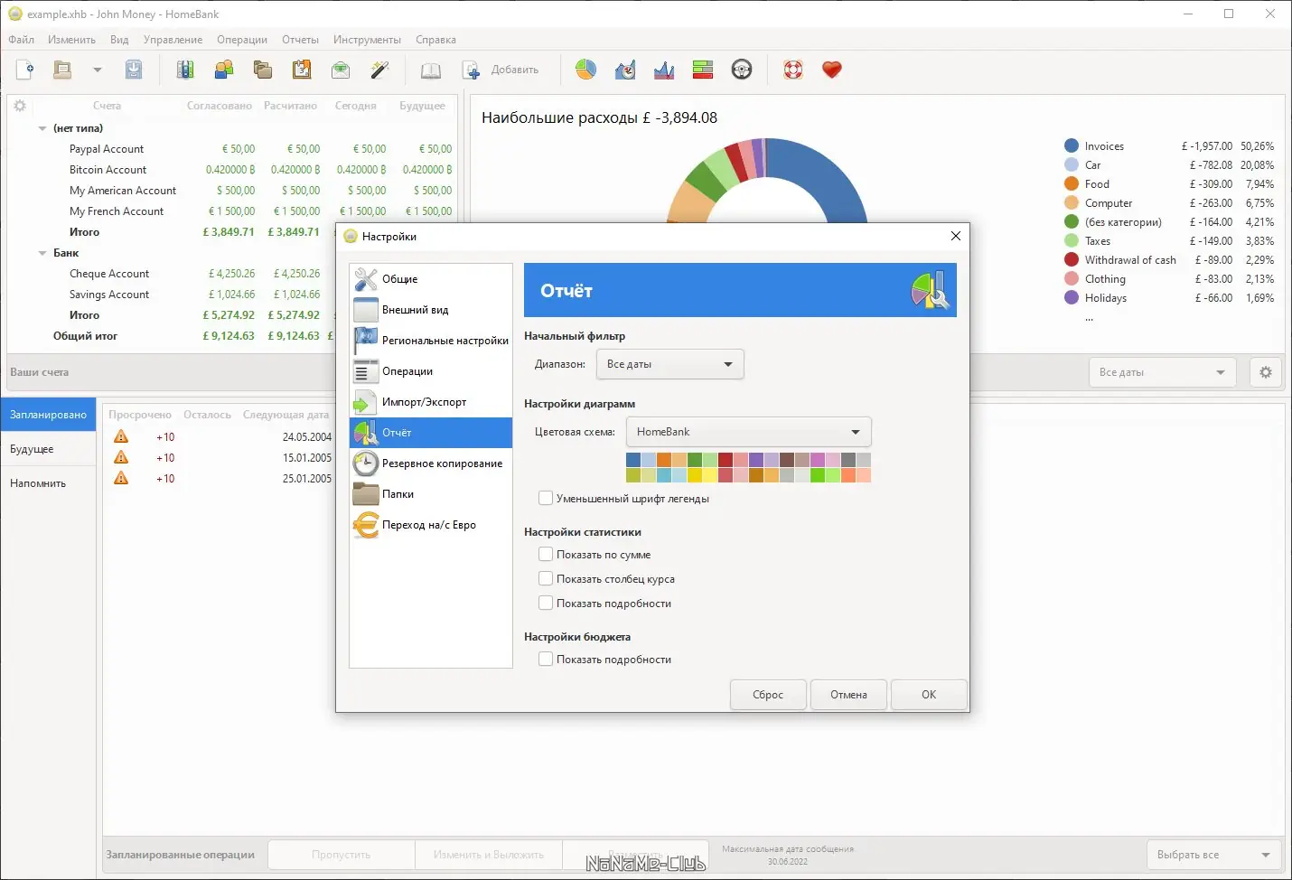The height and width of the screenshot is (880, 1292).
Task: Click the warning icon for 24.05.2004 row
Action: tap(121, 437)
